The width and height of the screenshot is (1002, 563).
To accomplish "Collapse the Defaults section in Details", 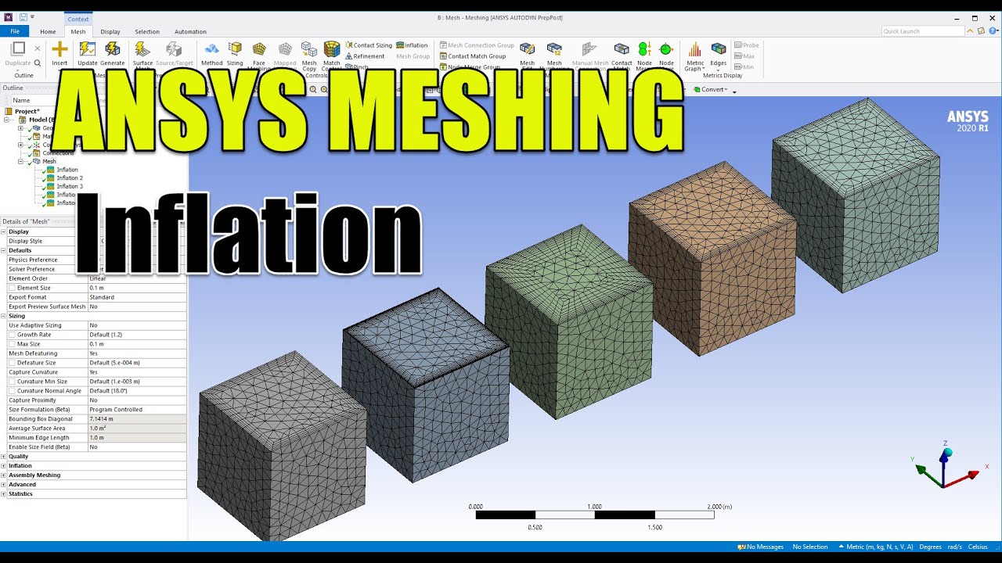I will pos(4,250).
